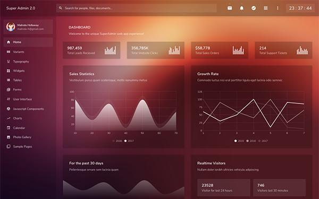Click the Home house icon in sidebar

(x=9, y=42)
